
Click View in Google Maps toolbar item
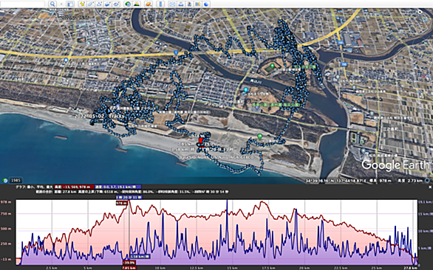coord(198,4)
